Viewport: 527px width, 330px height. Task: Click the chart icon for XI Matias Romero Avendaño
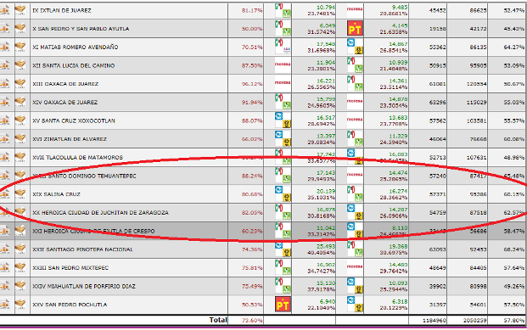click(4, 47)
